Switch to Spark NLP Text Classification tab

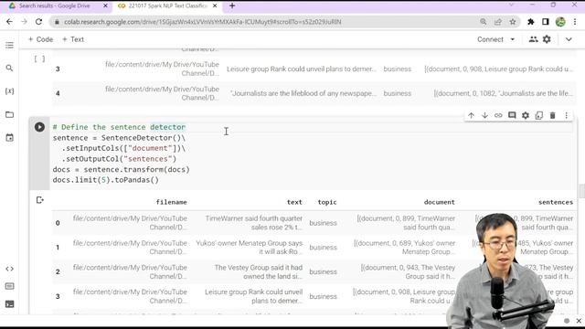(x=167, y=6)
